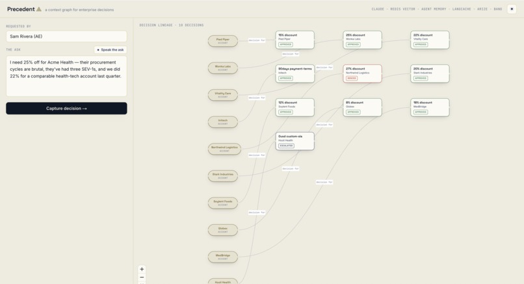Click the DENIED badge on 27% discount
This screenshot has width=524, height=284.
pos(352,78)
